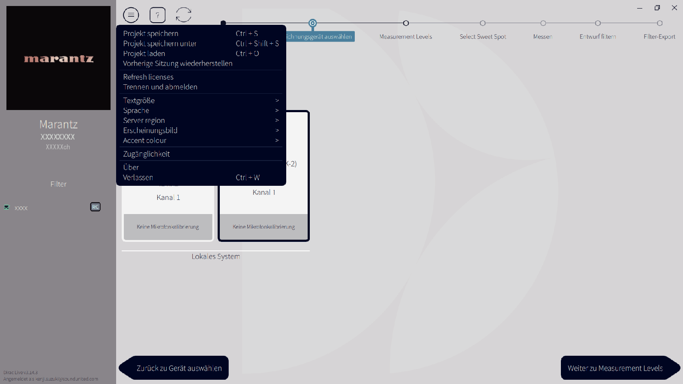Screen dimensions: 683x384
Task: Expand the Textgröße submenu
Action: click(x=201, y=101)
